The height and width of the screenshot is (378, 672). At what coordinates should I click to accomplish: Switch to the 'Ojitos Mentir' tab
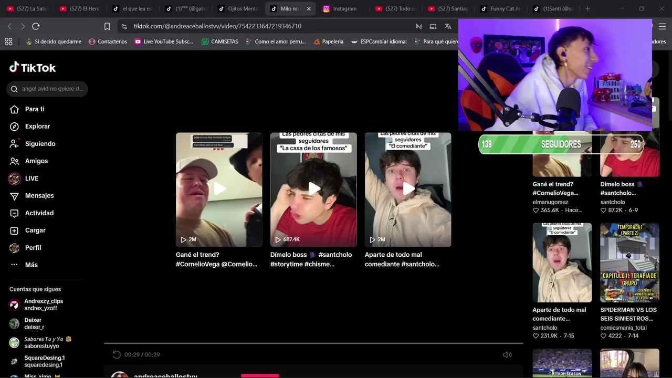tap(238, 9)
